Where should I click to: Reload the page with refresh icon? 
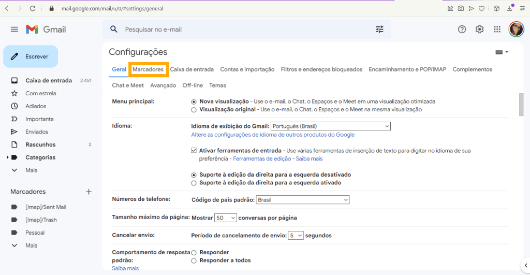click(33, 8)
